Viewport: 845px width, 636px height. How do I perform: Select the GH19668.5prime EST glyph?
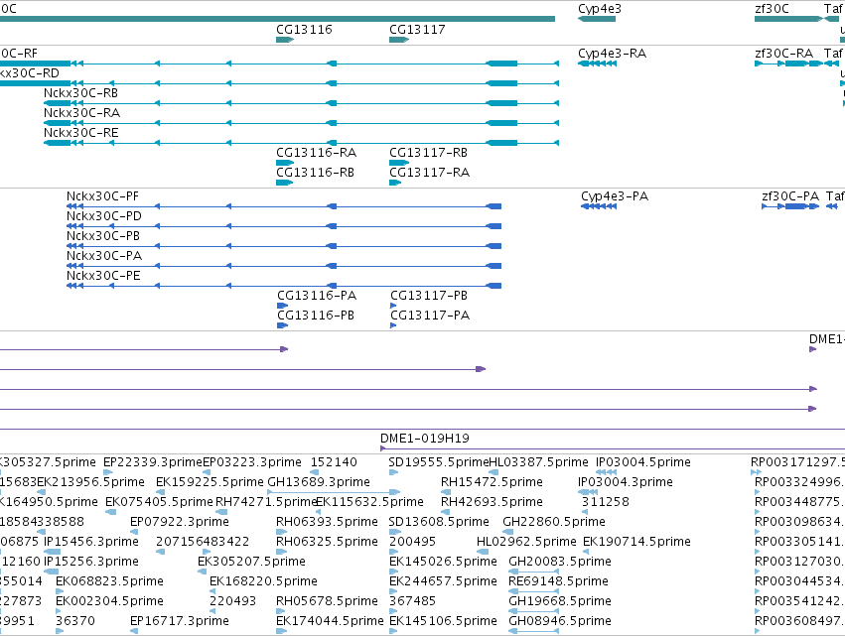click(533, 611)
